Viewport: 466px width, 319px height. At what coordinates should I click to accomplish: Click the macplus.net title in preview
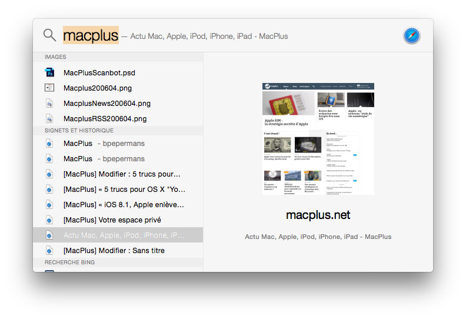pos(318,215)
